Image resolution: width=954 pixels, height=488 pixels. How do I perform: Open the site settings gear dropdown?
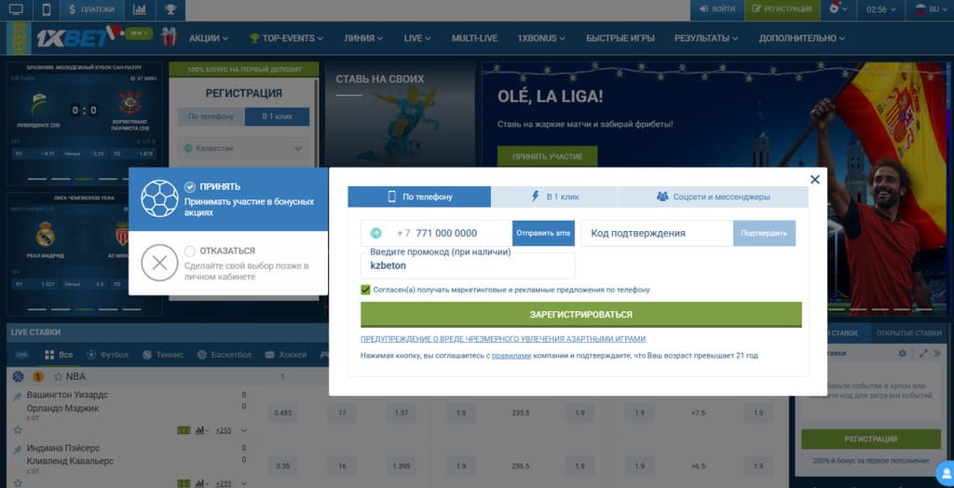point(838,9)
